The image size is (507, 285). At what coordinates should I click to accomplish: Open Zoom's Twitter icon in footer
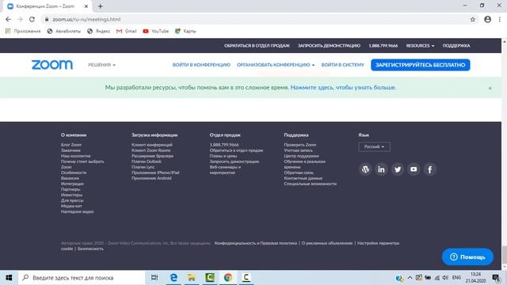coord(398,169)
